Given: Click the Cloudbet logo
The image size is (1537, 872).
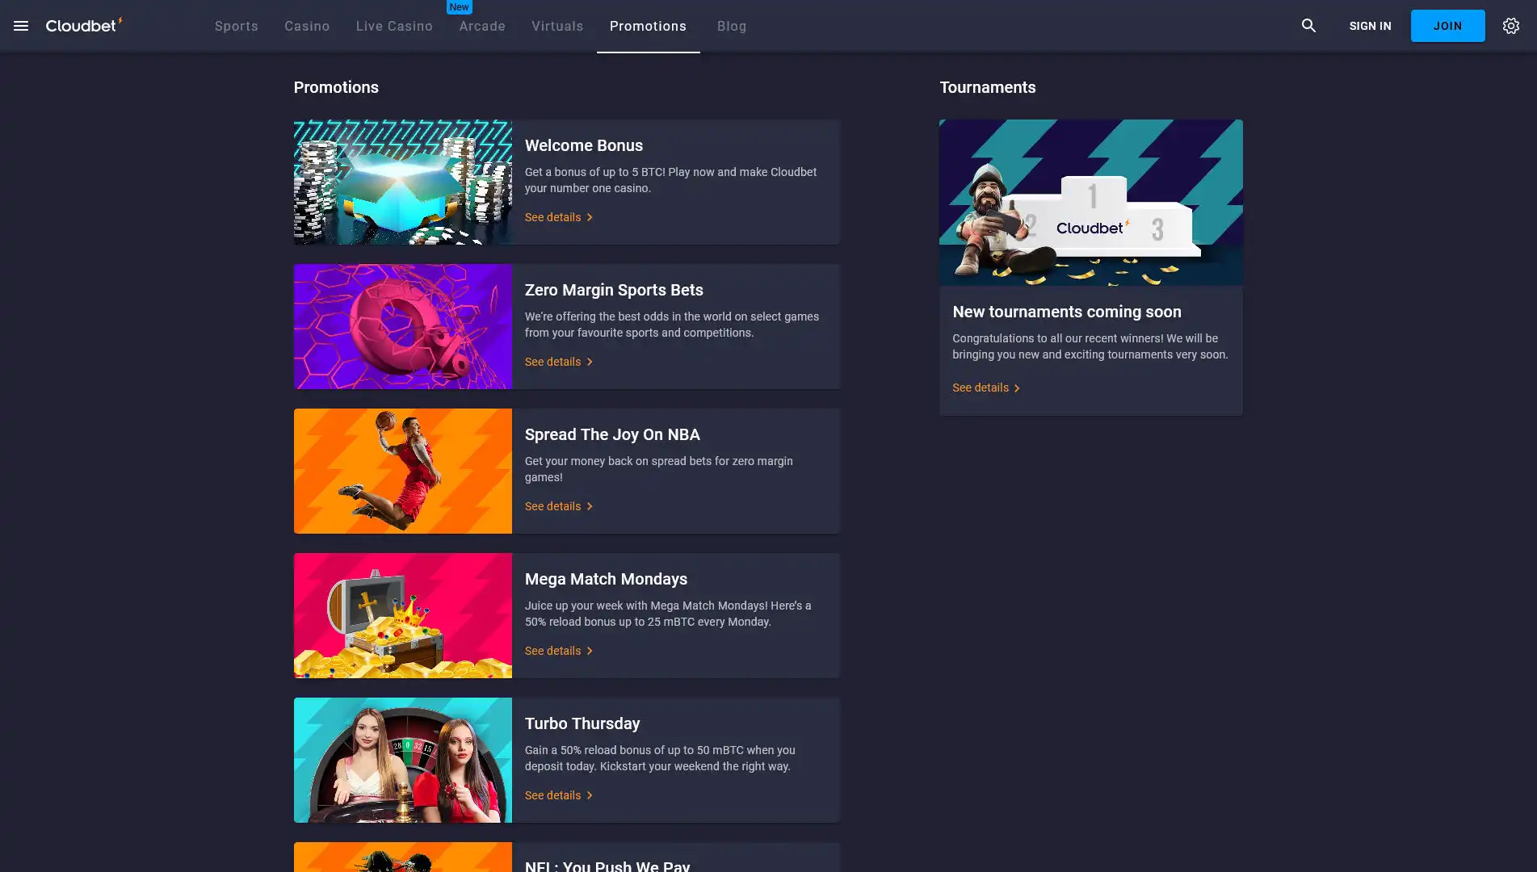Looking at the screenshot, I should point(84,25).
